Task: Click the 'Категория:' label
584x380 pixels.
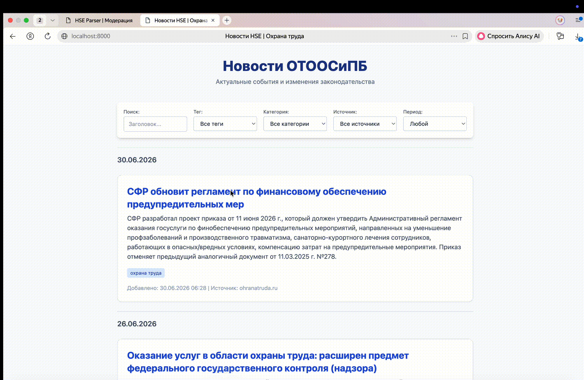Action: [276, 112]
